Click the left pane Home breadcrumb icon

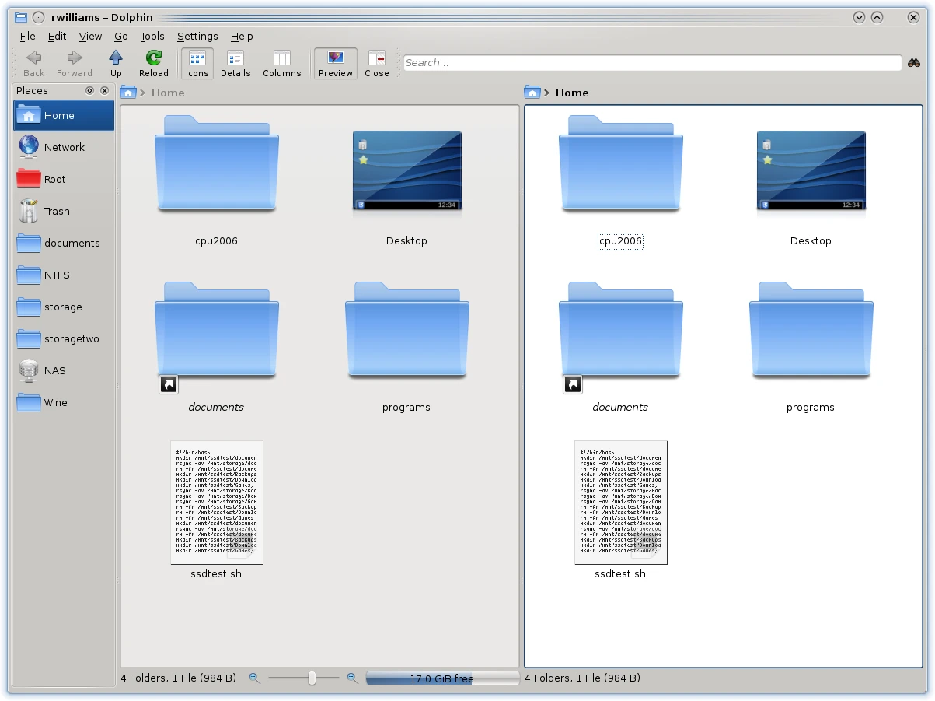click(128, 93)
